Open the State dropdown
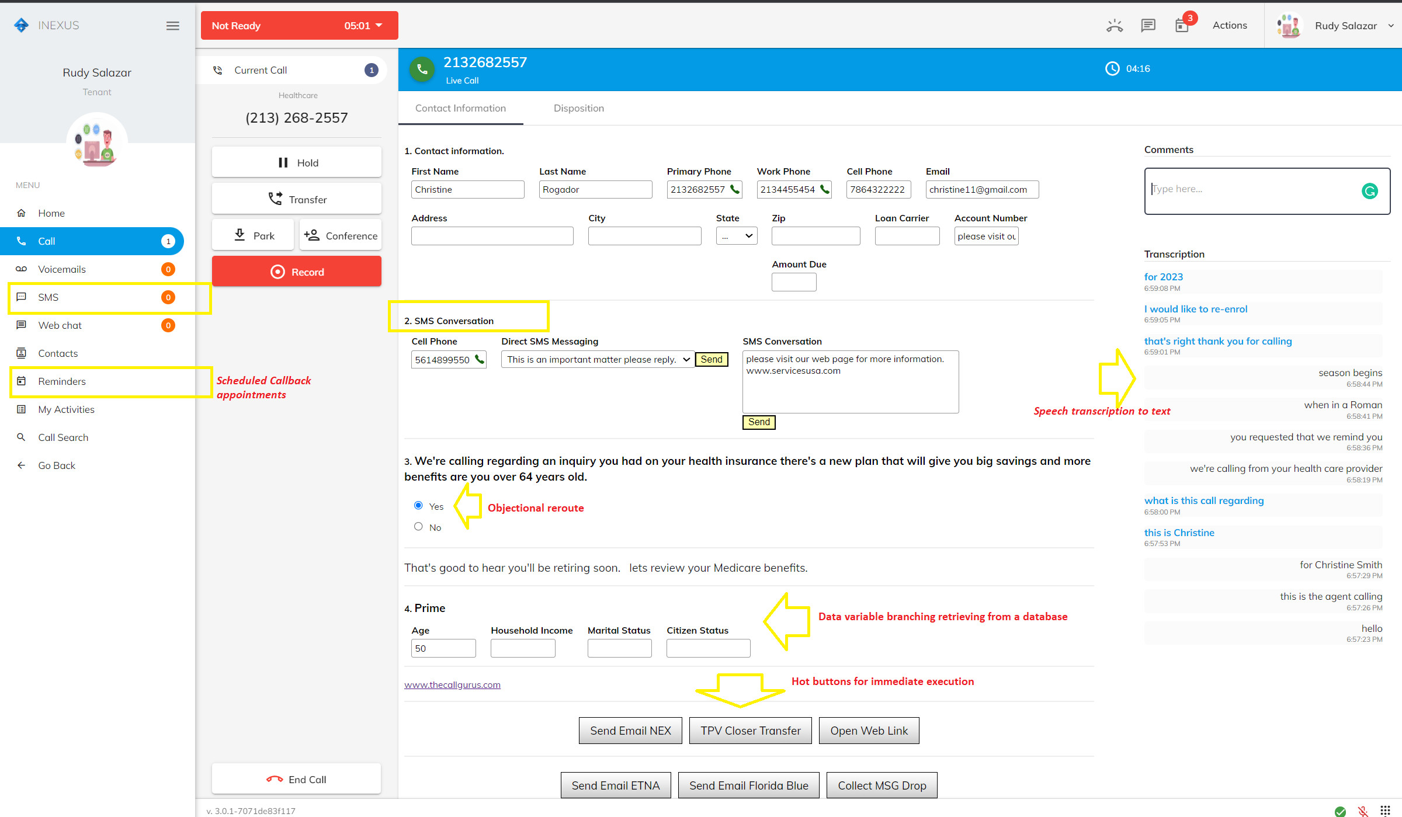This screenshot has width=1402, height=817. [736, 236]
